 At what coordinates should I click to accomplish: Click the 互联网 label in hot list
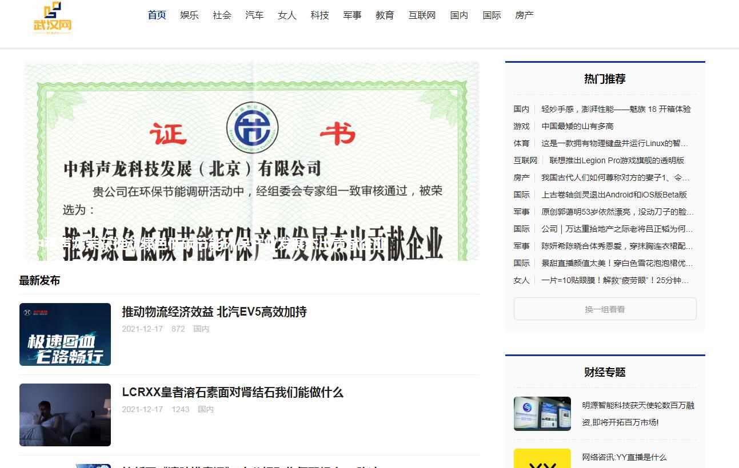[x=525, y=160]
